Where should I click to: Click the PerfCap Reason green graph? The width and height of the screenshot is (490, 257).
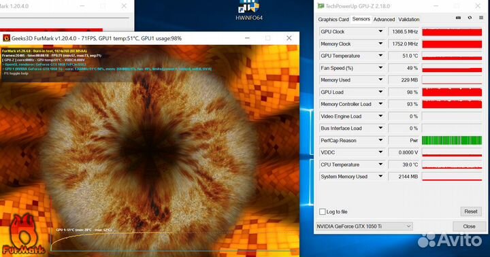tap(452, 140)
